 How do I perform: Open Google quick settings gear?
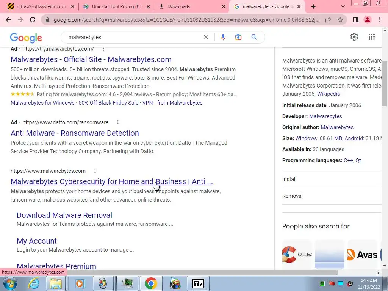pos(354,37)
